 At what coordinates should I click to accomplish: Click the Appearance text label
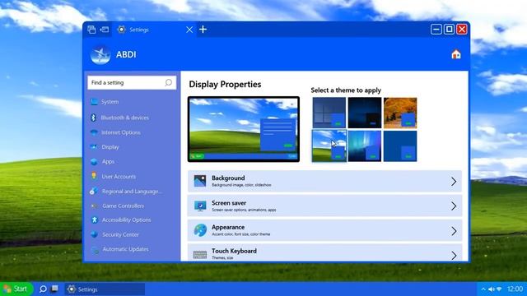tap(228, 227)
